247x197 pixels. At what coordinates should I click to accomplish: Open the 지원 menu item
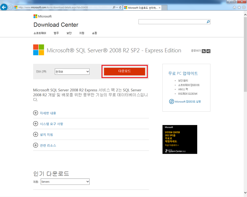coord(82,33)
